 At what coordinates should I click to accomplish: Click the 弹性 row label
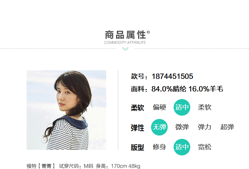point(137,128)
